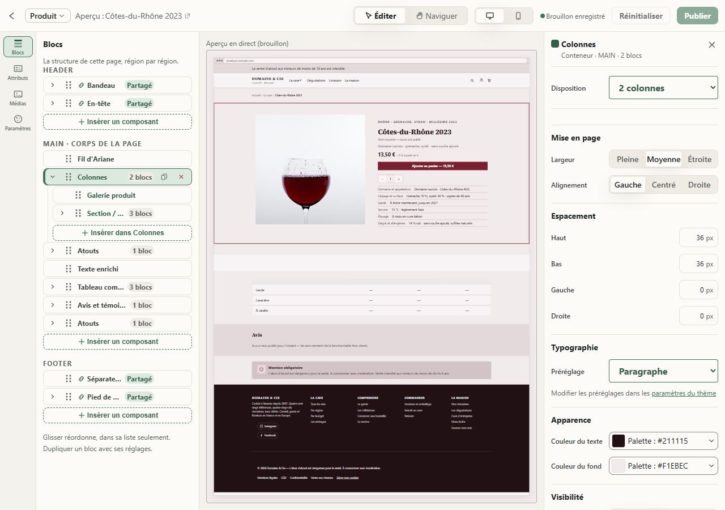Click the wine glass product image in preview

(310, 169)
